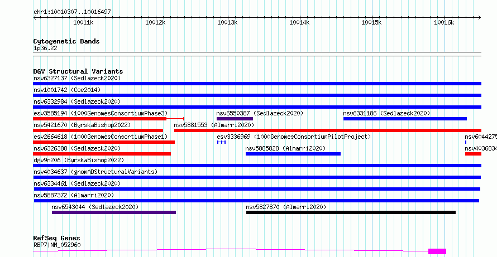Click the 10013k ruler tick label
The width and height of the screenshot is (497, 257).
click(x=228, y=22)
